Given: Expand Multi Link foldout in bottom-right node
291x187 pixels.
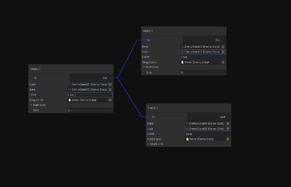Looking at the screenshot, I should pyautogui.click(x=148, y=144).
